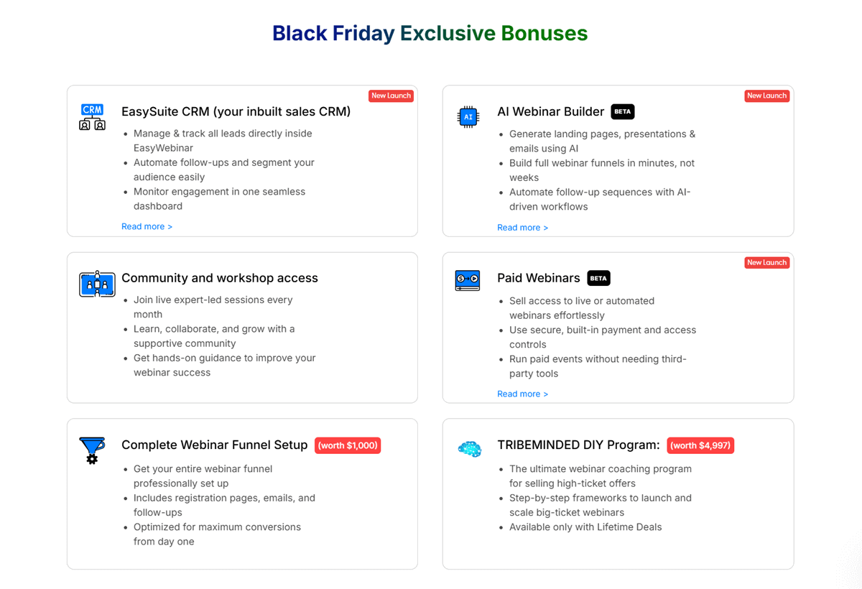Click the worth $1,000 badge
The width and height of the screenshot is (862, 589).
point(348,445)
